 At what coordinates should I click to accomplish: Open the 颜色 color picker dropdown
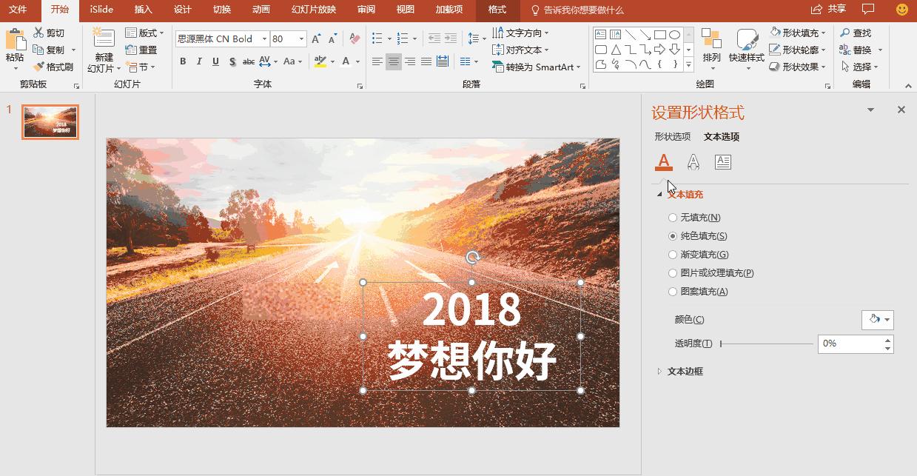tap(878, 320)
